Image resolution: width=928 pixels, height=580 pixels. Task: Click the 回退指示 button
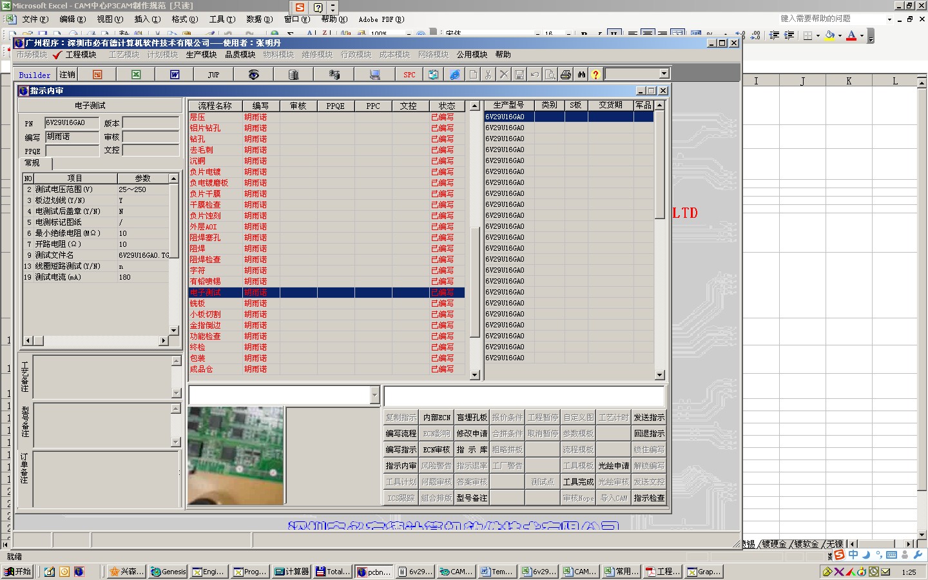(649, 434)
